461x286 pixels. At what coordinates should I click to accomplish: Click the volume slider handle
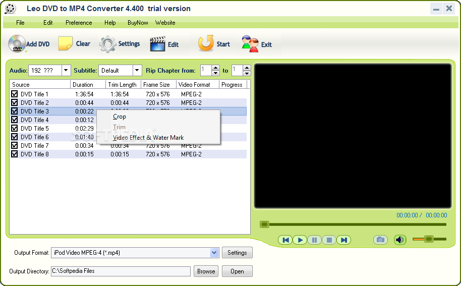click(429, 239)
